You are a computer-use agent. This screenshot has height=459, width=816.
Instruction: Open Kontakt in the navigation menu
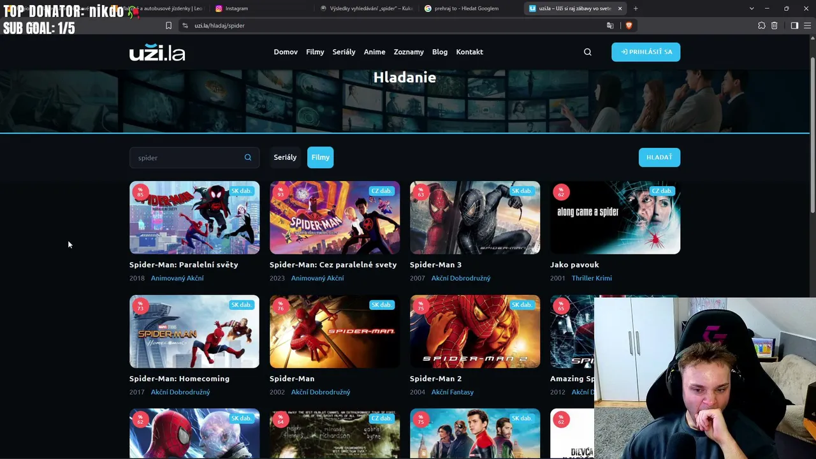pyautogui.click(x=469, y=52)
